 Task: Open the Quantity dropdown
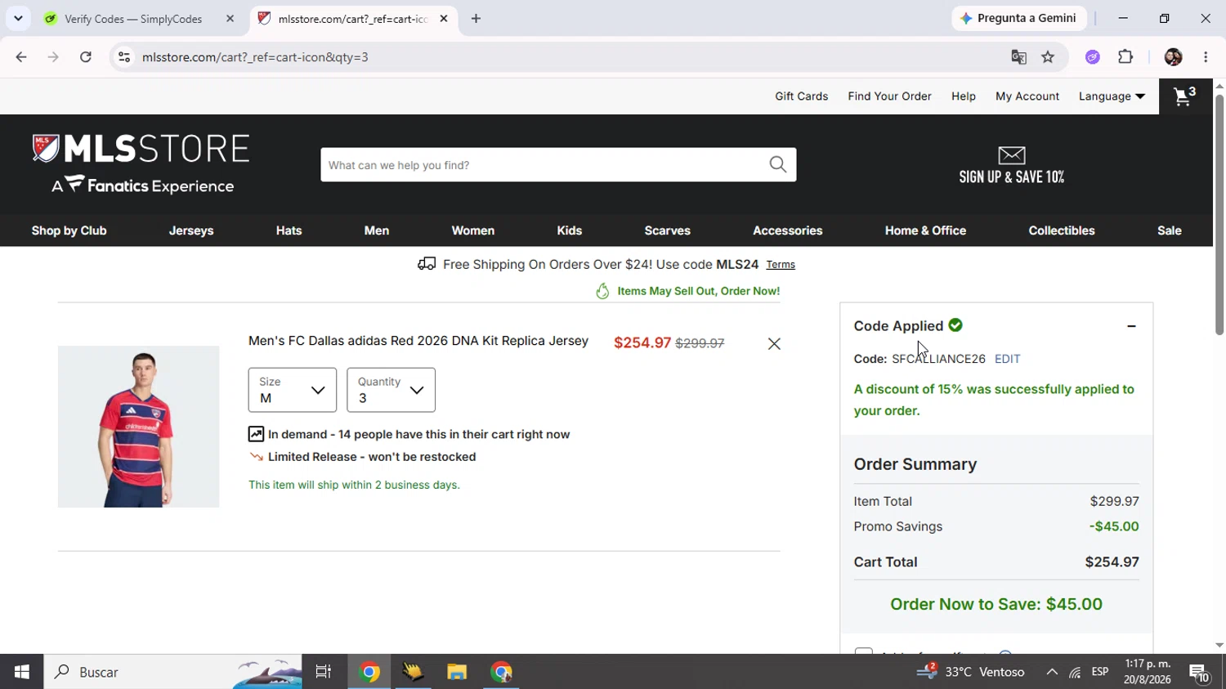[x=391, y=390]
